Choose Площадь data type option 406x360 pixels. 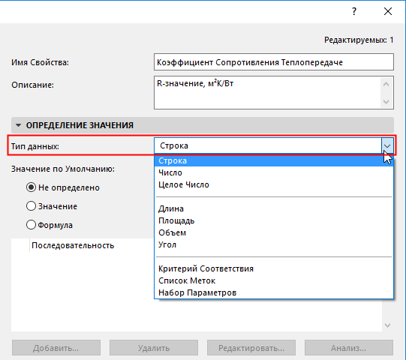tap(274, 220)
